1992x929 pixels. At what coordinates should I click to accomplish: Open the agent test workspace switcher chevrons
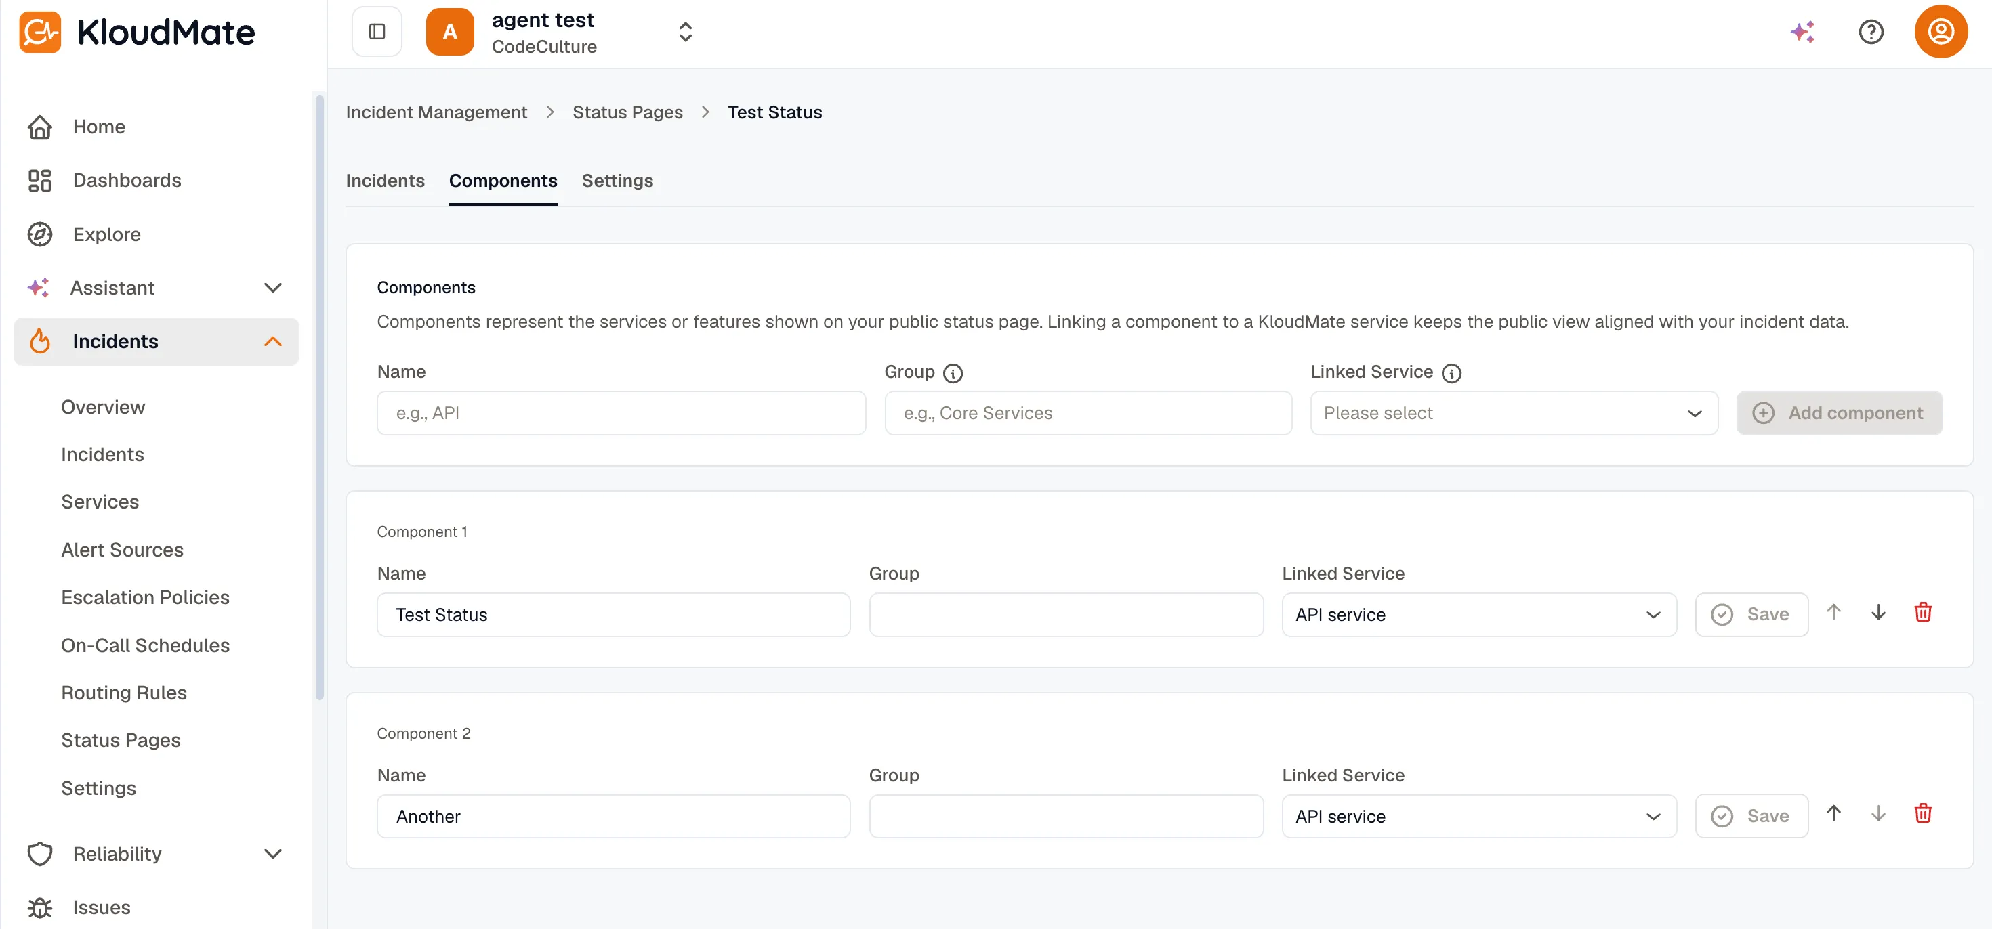click(x=685, y=32)
